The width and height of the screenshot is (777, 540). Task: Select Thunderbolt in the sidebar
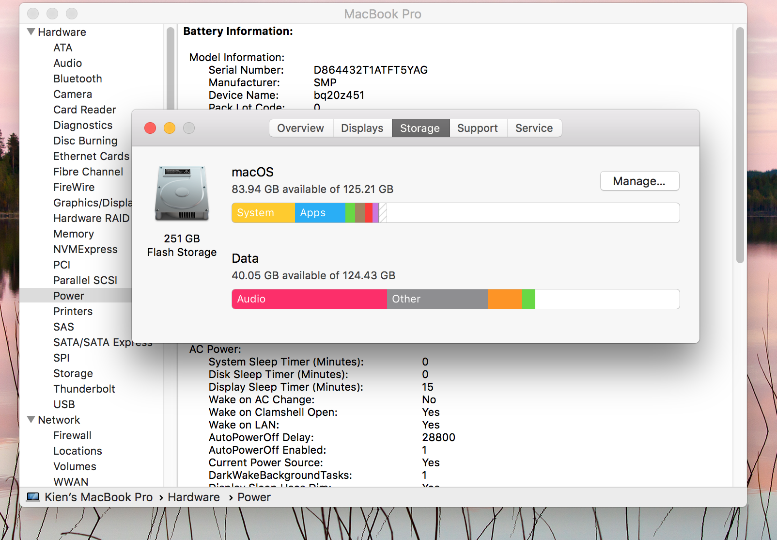pos(84,389)
